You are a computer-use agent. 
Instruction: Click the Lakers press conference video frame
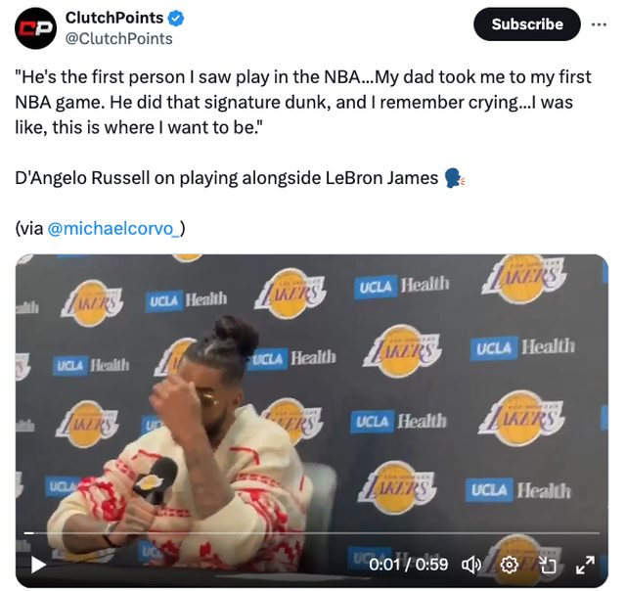(x=312, y=399)
